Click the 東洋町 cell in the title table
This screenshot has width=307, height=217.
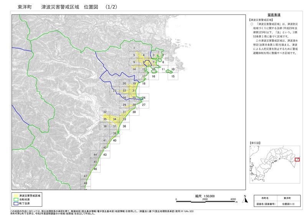284,197
